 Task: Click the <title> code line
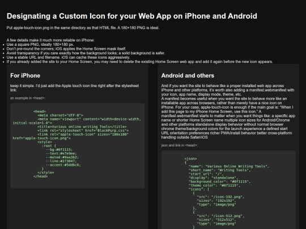pyautogui.click(x=82, y=127)
